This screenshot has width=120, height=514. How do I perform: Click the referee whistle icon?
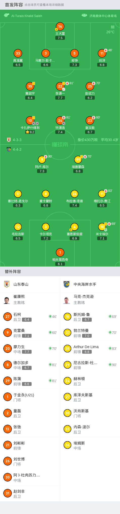[x=7, y=15]
